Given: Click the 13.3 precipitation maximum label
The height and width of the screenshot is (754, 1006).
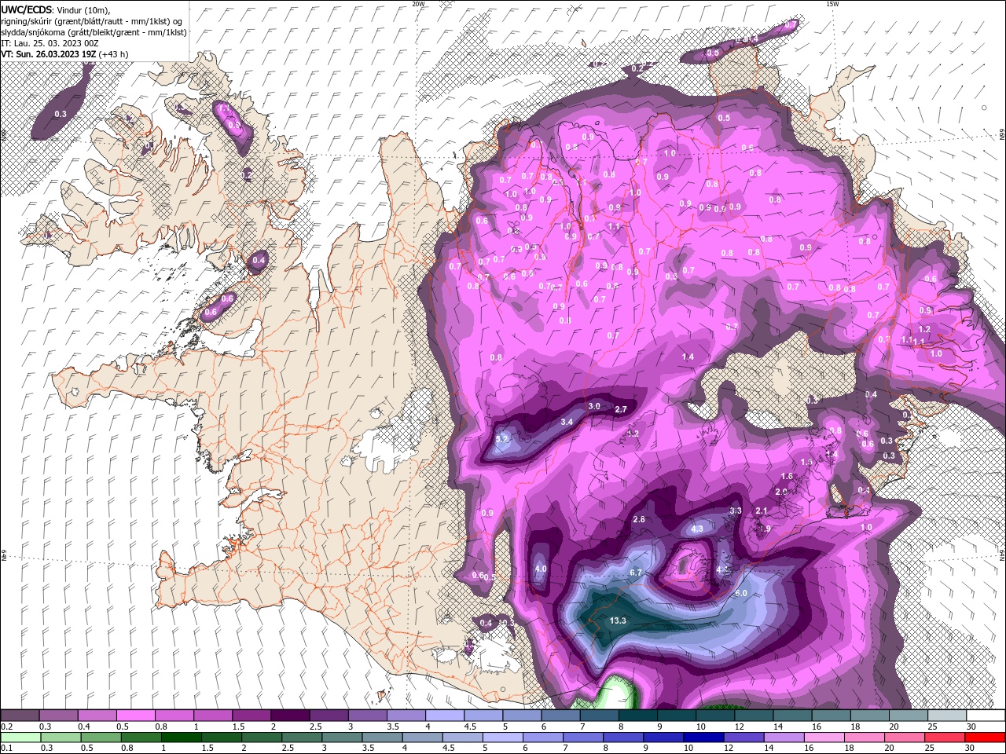Looking at the screenshot, I should [x=618, y=620].
